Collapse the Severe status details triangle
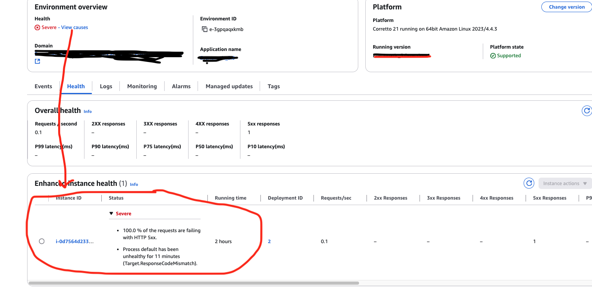592x289 pixels. coord(112,214)
